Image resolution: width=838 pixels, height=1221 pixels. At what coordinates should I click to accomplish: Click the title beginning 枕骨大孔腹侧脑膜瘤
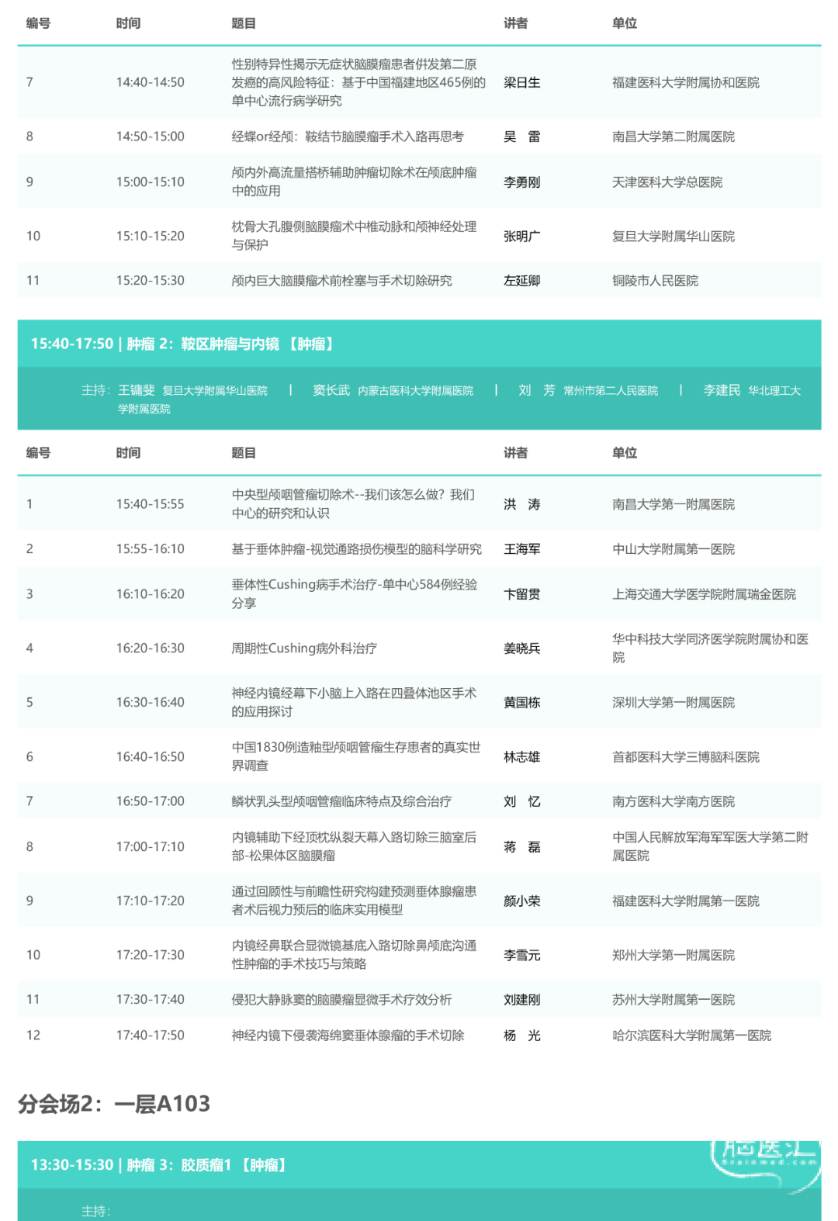click(354, 236)
